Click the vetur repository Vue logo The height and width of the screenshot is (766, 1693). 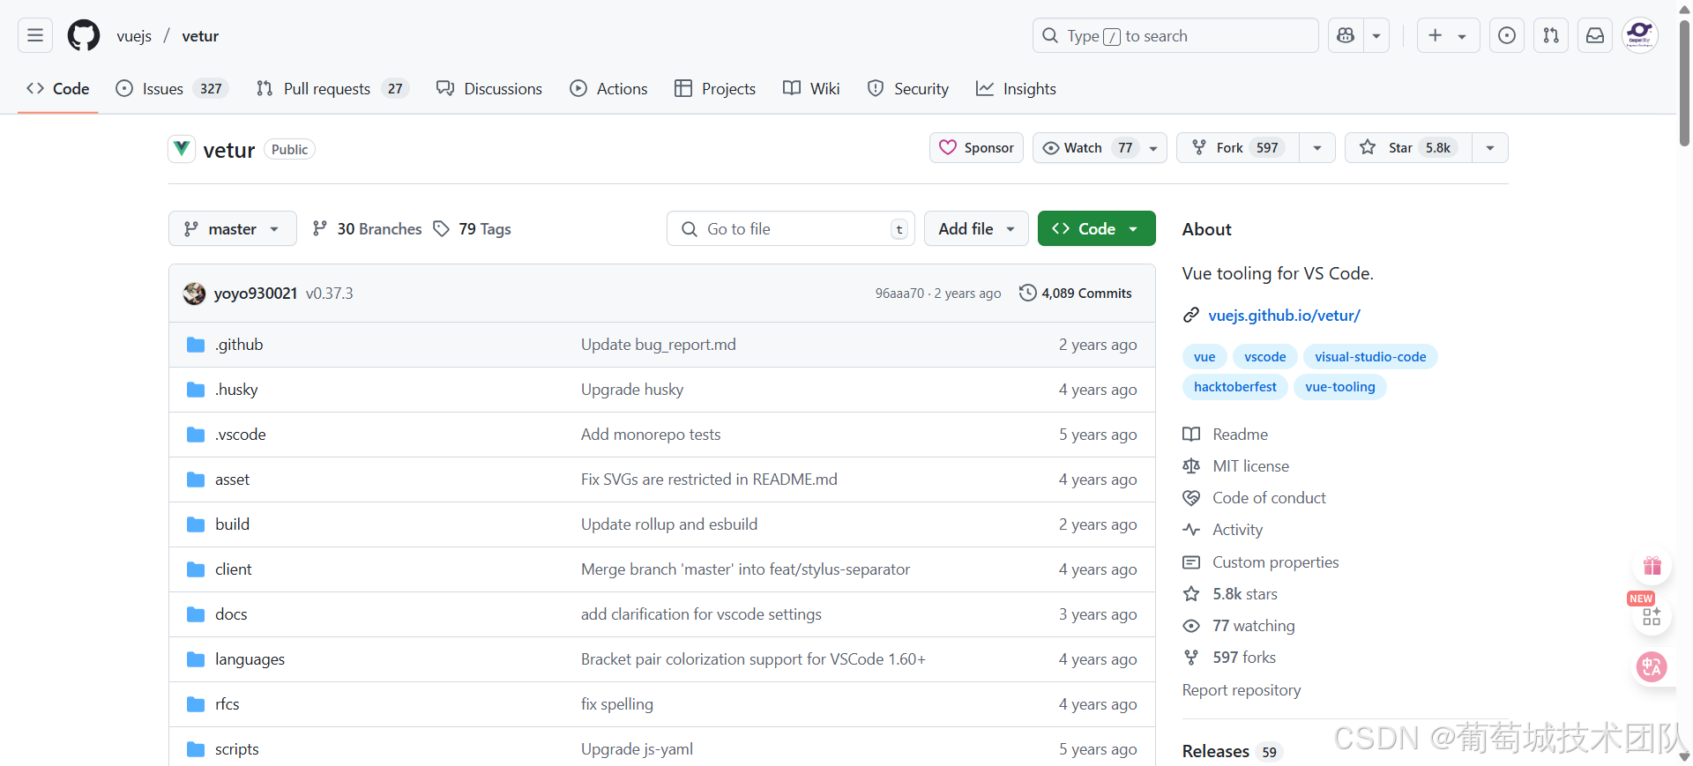click(182, 148)
